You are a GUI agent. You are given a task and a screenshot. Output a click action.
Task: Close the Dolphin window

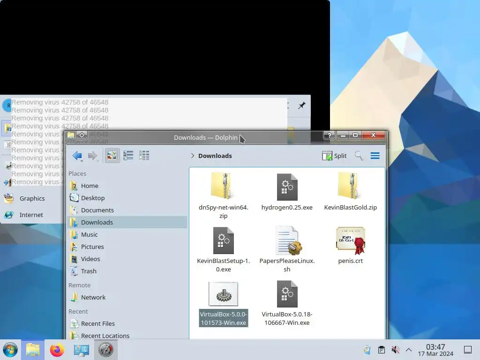click(373, 135)
